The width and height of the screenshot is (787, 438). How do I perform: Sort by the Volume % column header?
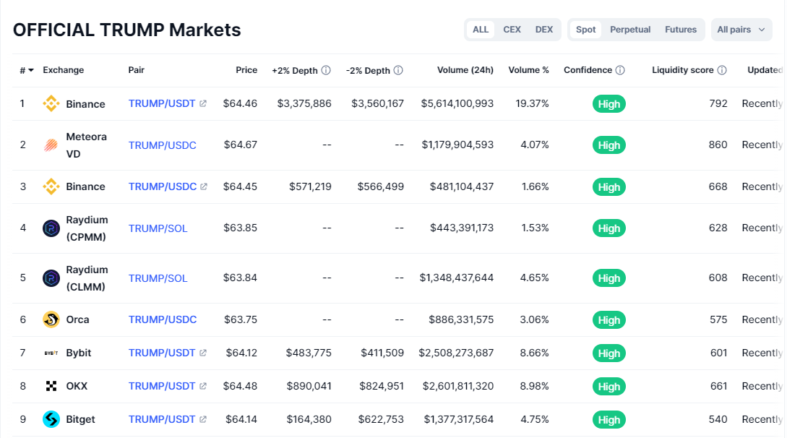pyautogui.click(x=528, y=69)
